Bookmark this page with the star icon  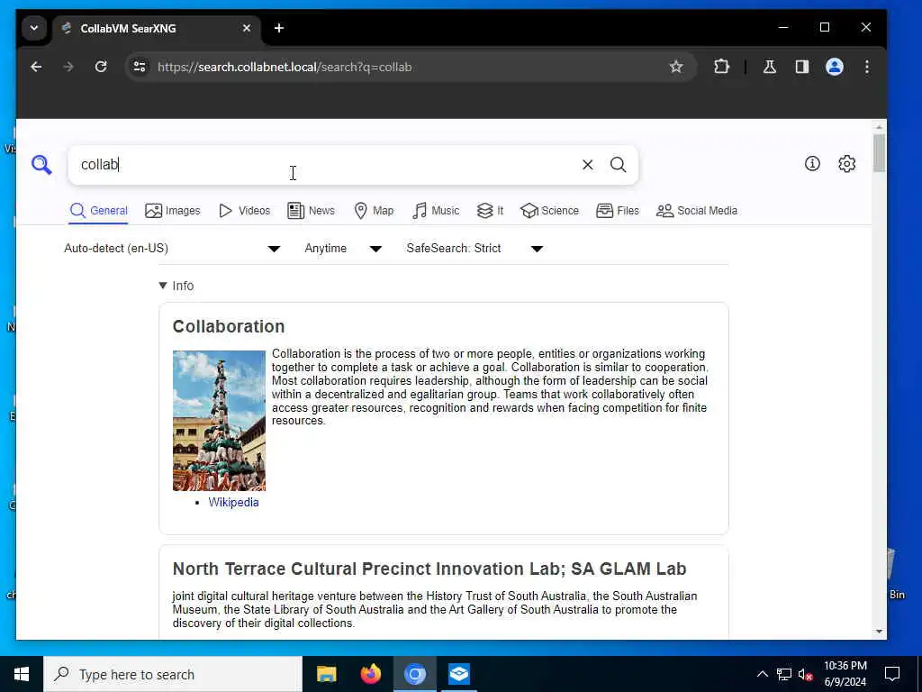coord(676,67)
